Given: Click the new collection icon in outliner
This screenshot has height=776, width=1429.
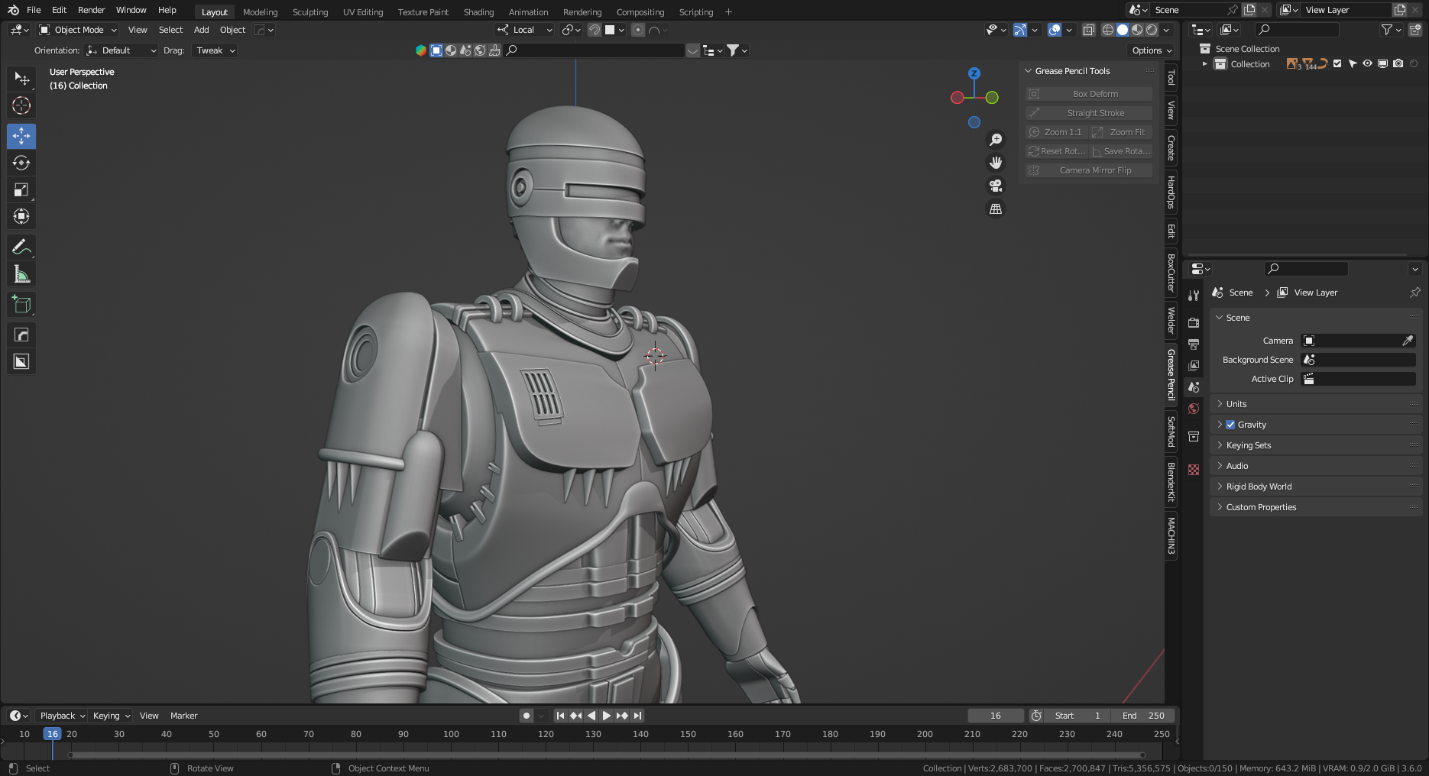Looking at the screenshot, I should click(1414, 30).
